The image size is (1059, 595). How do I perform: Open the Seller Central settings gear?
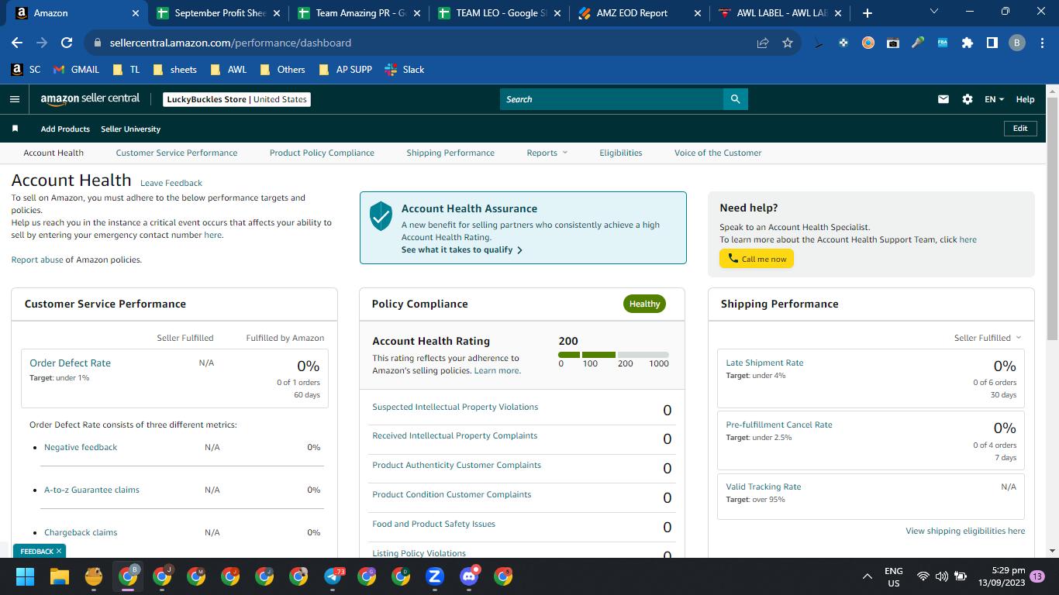pyautogui.click(x=967, y=99)
